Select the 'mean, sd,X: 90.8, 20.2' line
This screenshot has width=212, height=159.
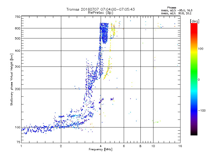[176, 13]
